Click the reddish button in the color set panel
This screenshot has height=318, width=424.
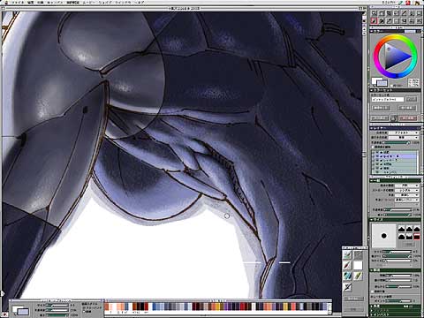[x=408, y=118]
